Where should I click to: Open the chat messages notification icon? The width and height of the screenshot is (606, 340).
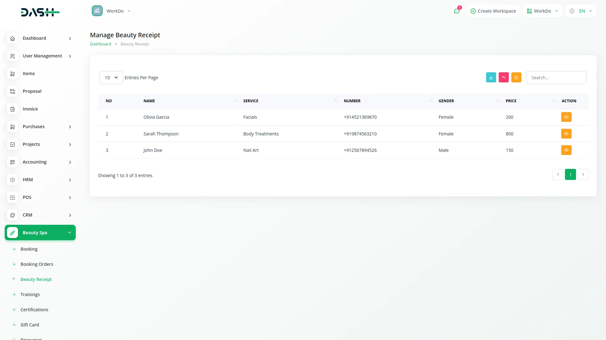pos(456,11)
